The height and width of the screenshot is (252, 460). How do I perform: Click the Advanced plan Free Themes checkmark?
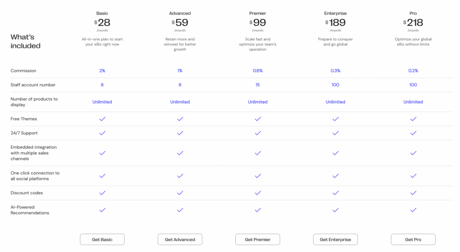pyautogui.click(x=180, y=119)
